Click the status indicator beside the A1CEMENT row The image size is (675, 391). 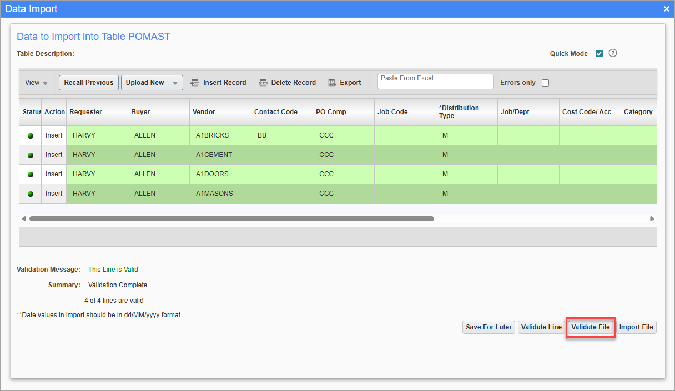[31, 154]
